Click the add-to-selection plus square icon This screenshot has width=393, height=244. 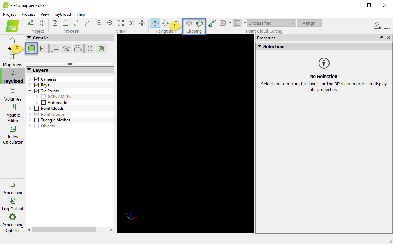click(222, 23)
